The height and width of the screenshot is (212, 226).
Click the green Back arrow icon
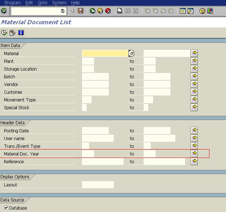pos(93,11)
